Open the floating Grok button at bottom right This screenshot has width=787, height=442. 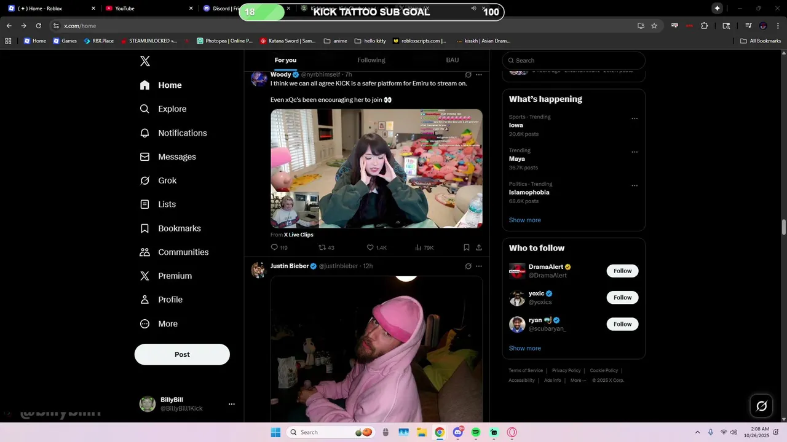click(761, 406)
